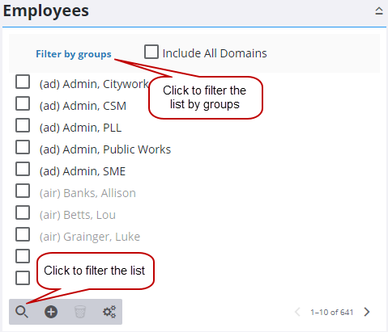
Task: Go to next page of employees
Action: point(367,312)
